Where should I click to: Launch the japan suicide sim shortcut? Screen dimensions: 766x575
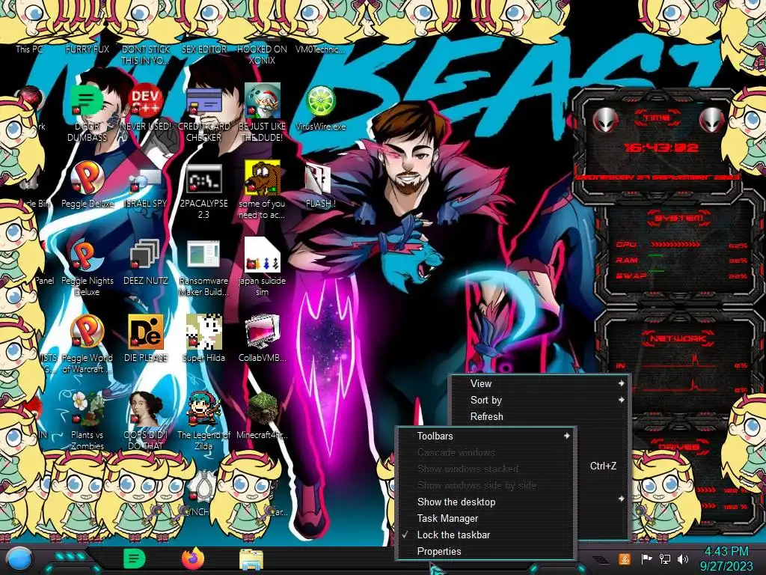262,255
